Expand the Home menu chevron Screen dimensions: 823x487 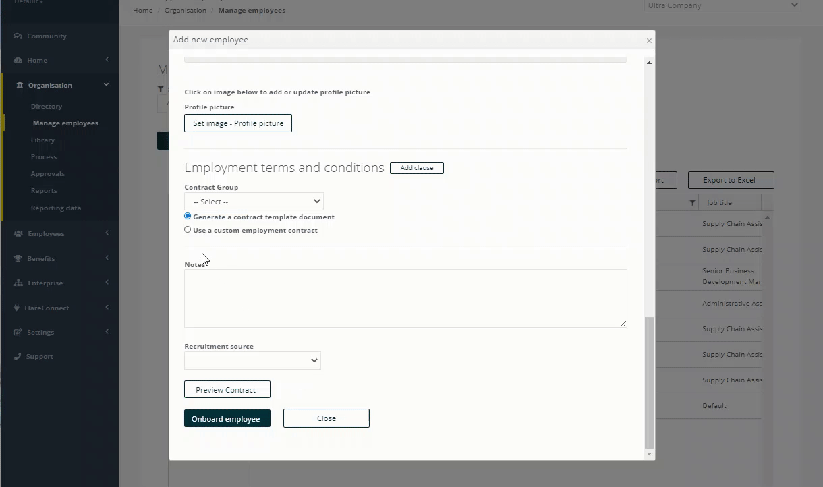[x=107, y=60]
